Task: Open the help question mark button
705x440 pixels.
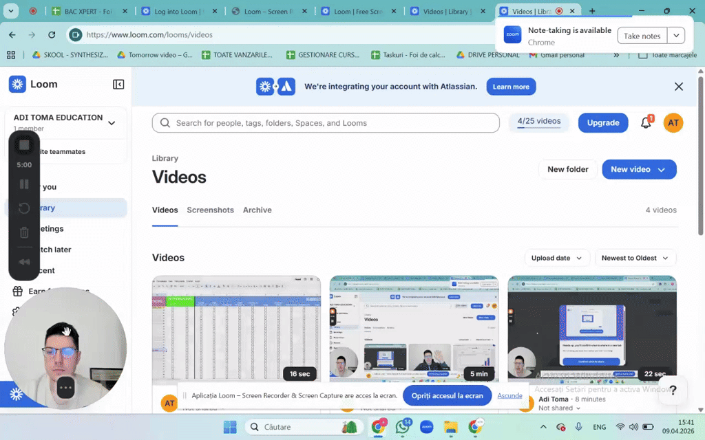Action: (x=673, y=390)
